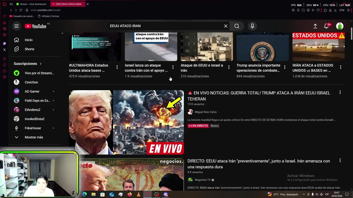
Task: Open short titled Ataque de EEUU e Israel
Action: point(202,68)
